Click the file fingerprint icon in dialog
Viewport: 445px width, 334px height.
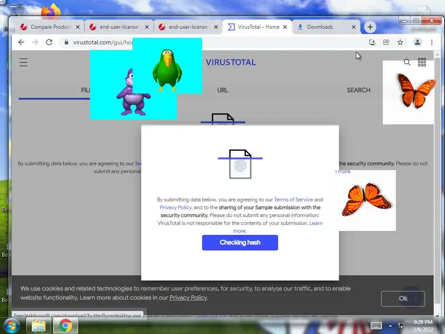[240, 164]
